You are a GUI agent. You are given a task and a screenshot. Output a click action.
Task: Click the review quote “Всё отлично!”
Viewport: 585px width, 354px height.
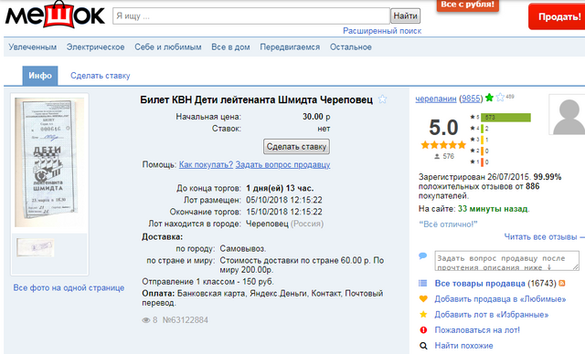pos(448,224)
